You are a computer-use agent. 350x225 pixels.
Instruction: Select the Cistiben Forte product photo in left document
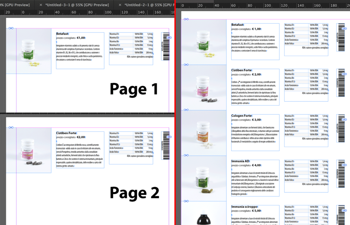click(29, 150)
